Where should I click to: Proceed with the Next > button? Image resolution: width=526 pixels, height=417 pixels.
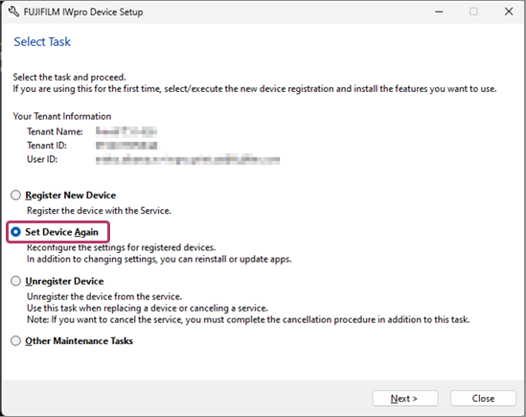405,399
